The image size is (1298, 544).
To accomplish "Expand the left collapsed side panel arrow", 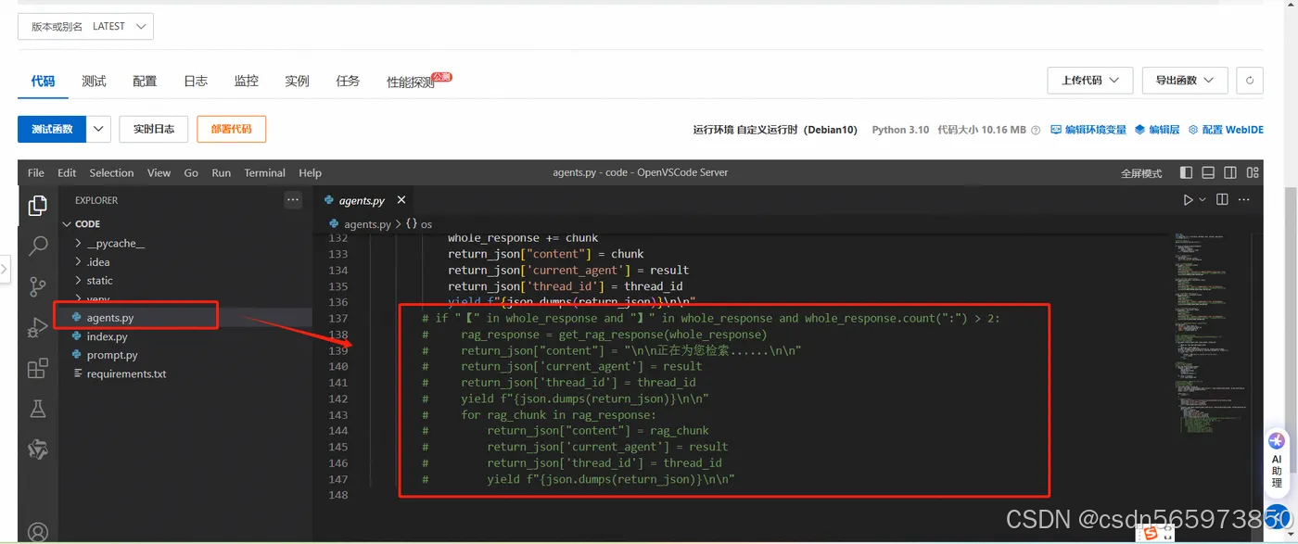I will pos(5,270).
